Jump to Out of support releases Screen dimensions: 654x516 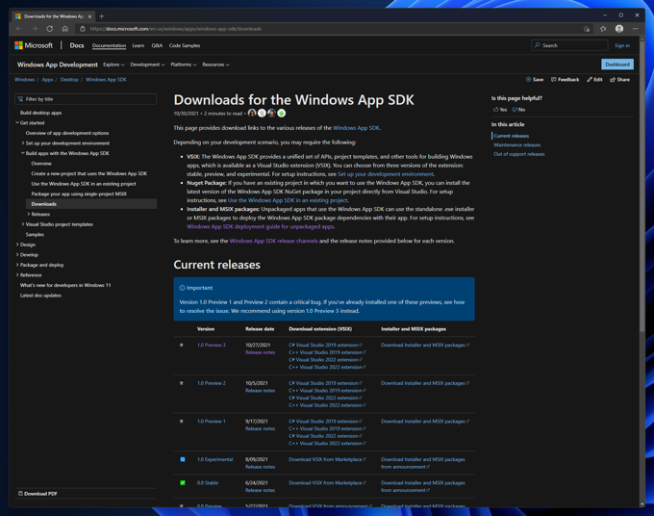click(x=518, y=154)
